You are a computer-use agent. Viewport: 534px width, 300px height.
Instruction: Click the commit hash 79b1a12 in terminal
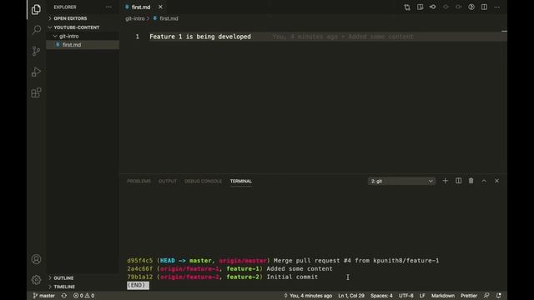(140, 277)
